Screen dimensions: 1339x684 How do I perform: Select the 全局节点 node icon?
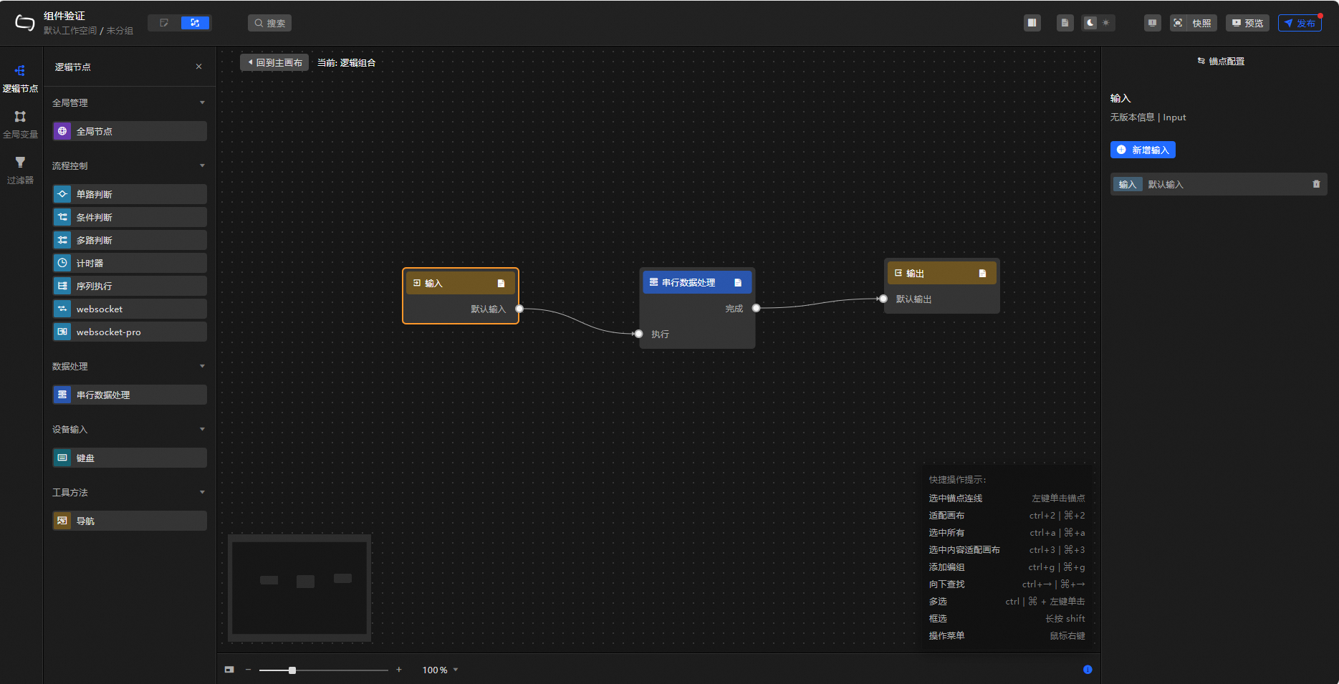pyautogui.click(x=62, y=131)
